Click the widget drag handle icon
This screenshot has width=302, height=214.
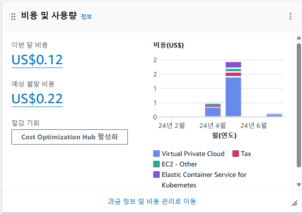coord(13,17)
